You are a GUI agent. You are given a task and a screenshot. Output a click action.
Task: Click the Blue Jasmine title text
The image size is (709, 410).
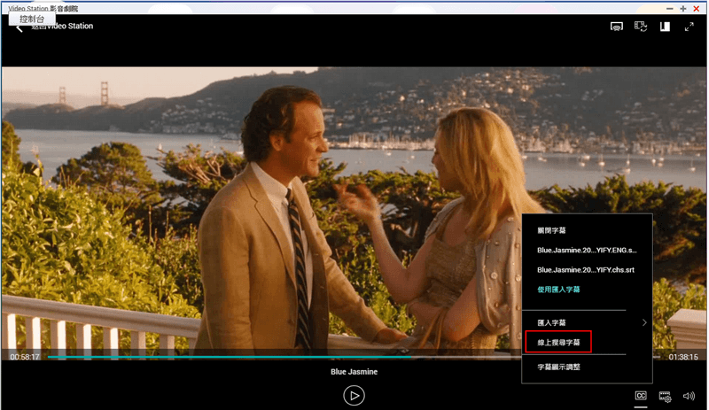[354, 372]
